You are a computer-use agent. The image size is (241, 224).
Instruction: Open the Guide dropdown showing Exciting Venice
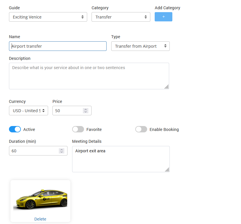[x=48, y=17]
